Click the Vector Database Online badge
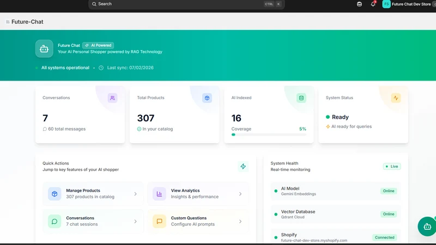The width and height of the screenshot is (436, 245). click(389, 214)
